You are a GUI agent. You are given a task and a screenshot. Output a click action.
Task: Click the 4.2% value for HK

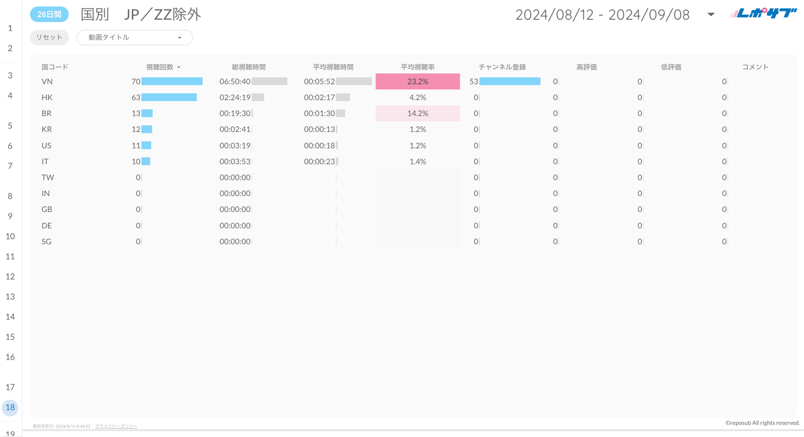[418, 97]
